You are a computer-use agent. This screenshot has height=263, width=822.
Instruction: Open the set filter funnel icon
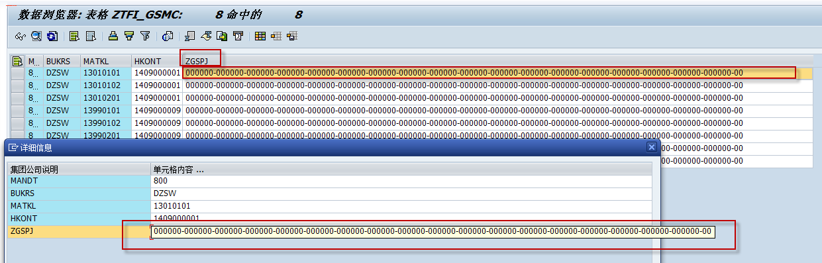[x=145, y=36]
